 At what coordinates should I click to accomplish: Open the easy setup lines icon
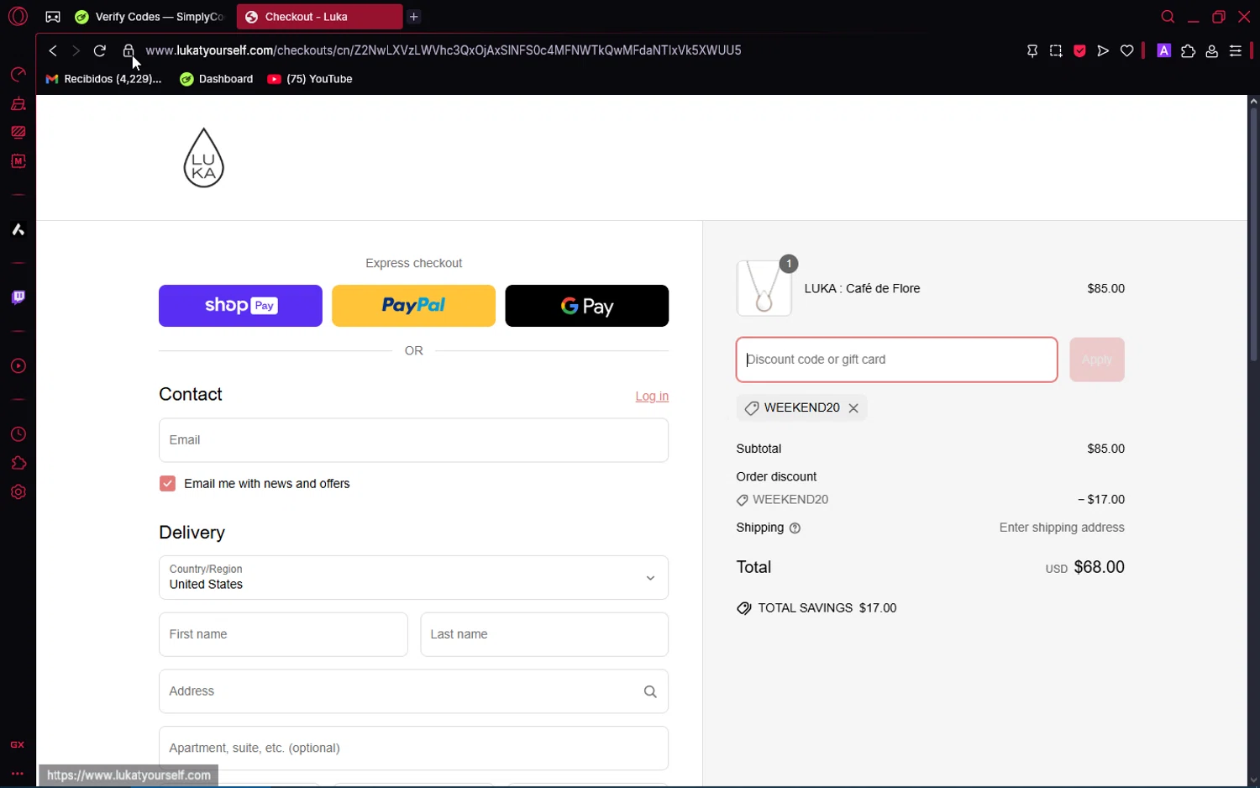point(1236,51)
